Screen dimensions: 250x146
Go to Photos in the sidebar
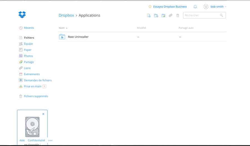pos(28,56)
